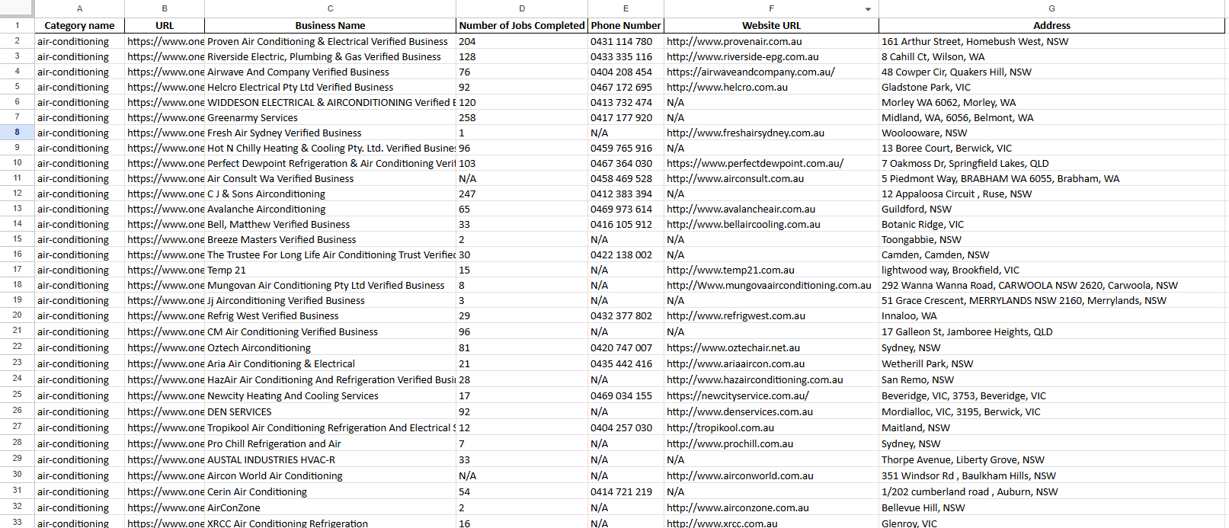1229x528 pixels.
Task: Click the 'Category name' header cell
Action: (x=80, y=25)
